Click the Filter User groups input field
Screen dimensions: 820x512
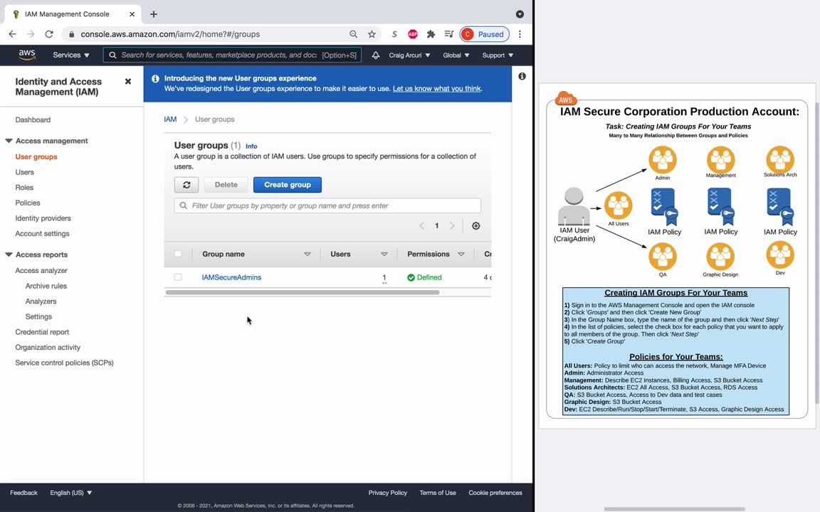tap(327, 206)
